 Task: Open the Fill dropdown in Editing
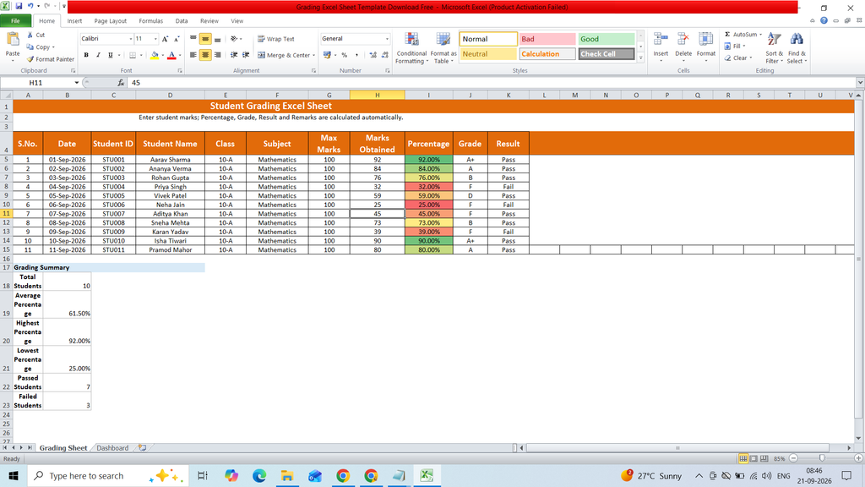744,47
